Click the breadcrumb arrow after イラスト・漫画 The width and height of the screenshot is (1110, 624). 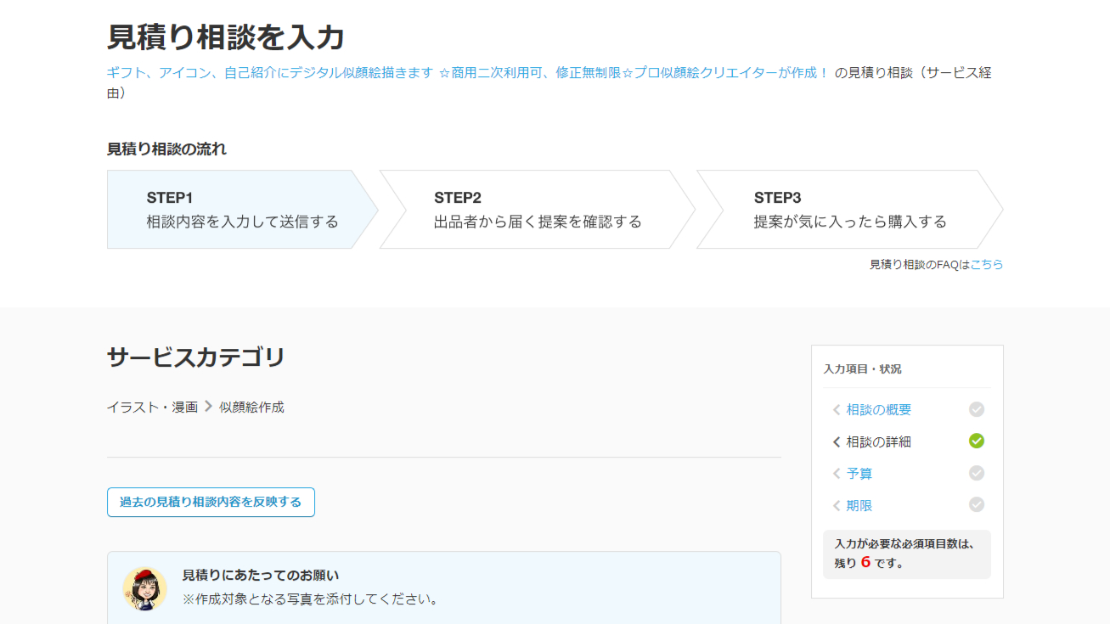pos(208,407)
